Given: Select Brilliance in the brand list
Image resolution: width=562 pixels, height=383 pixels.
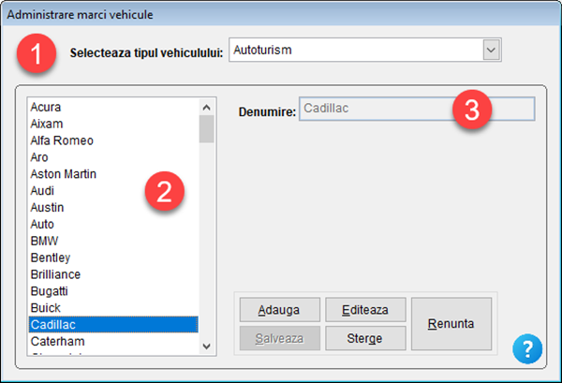Looking at the screenshot, I should click(x=113, y=274).
